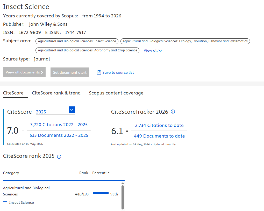Screen dimensions: 264x211
Task: Click the Save to source list floppy icon
Action: [x=99, y=72]
